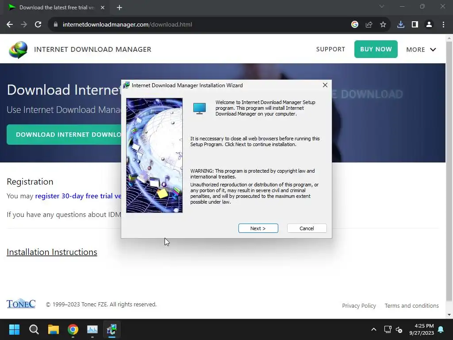Click the Internet Download Manager logo
The image size is (453, 340).
point(18,50)
